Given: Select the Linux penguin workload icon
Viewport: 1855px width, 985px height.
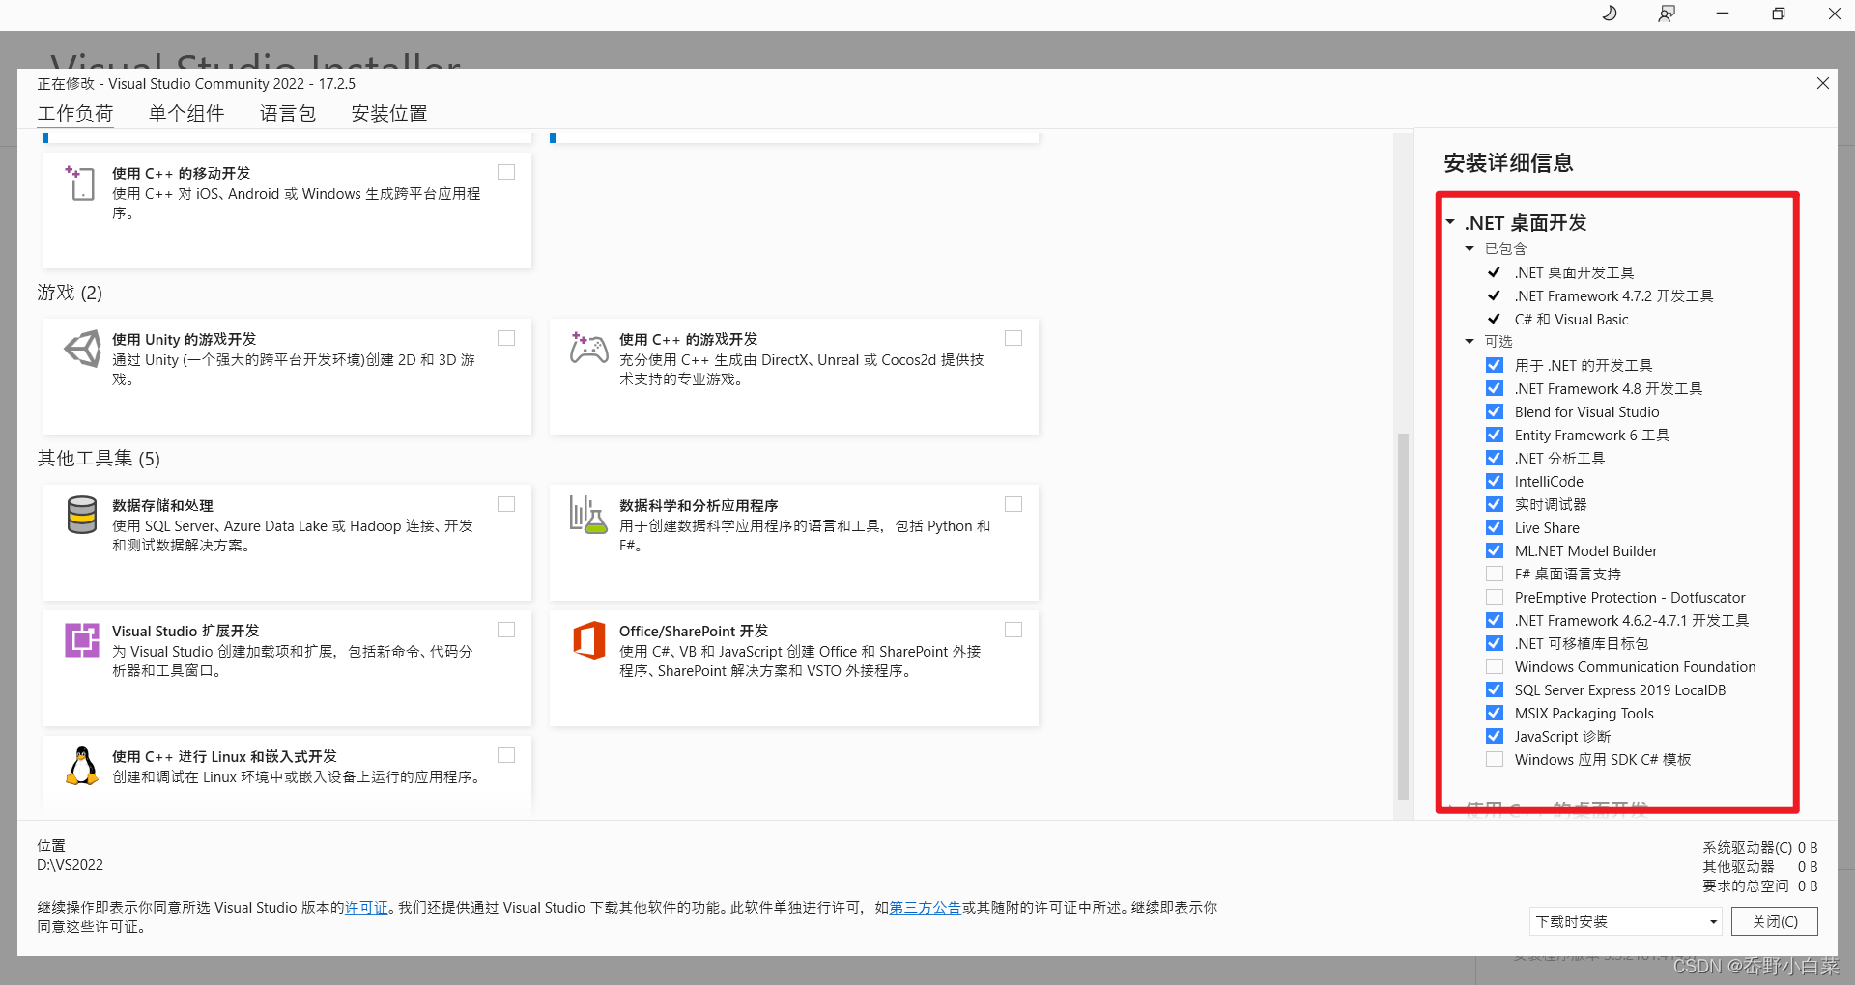Looking at the screenshot, I should click(82, 766).
